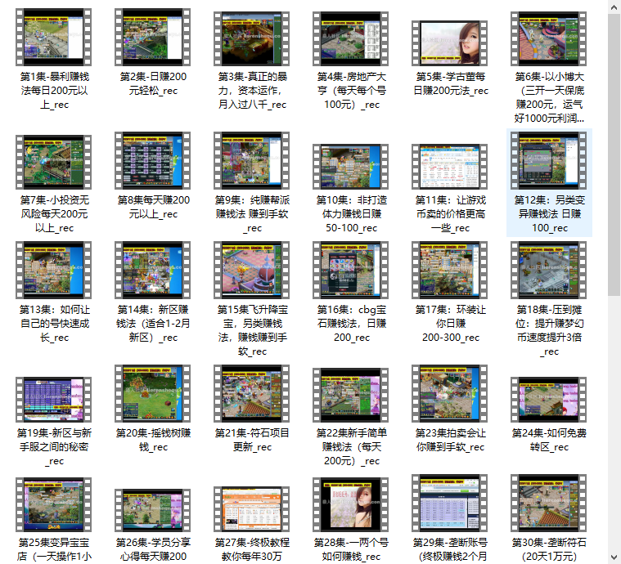Select the 第14集：新区赚钱法 video thumbnail

(152, 270)
